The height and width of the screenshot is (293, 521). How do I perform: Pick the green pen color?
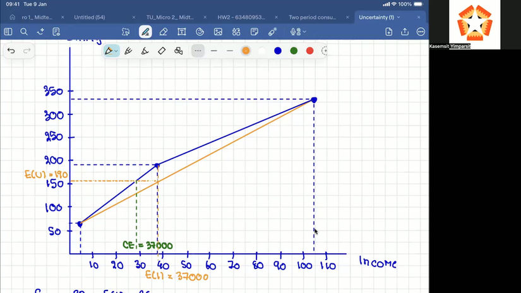pyautogui.click(x=294, y=51)
